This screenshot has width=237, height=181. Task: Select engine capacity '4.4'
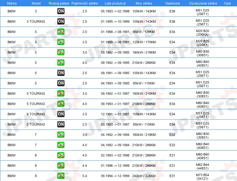click(x=85, y=166)
